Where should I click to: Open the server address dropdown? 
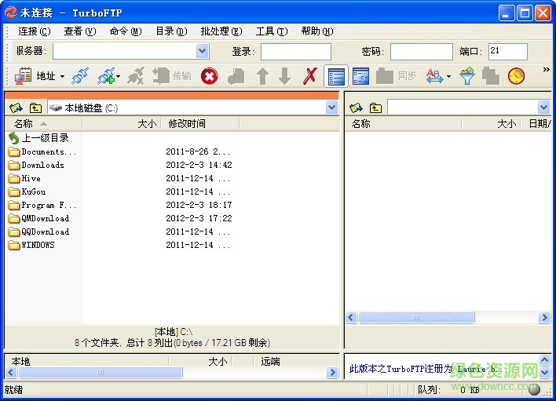coord(202,51)
